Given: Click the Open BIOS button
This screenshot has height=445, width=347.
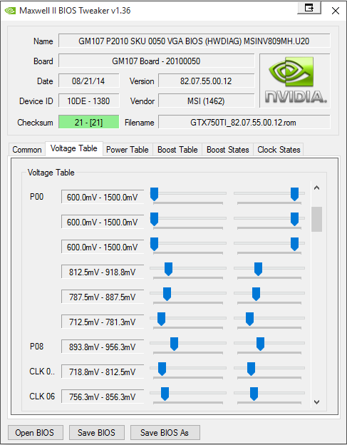Looking at the screenshot, I should tap(35, 432).
